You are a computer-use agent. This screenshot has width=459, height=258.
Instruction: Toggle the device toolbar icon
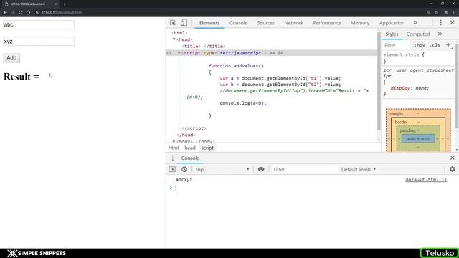184,23
